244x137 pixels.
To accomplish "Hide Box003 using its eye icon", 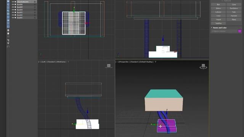I will (x=13, y=13).
